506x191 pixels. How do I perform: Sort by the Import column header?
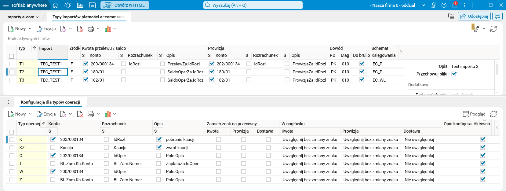(x=53, y=52)
